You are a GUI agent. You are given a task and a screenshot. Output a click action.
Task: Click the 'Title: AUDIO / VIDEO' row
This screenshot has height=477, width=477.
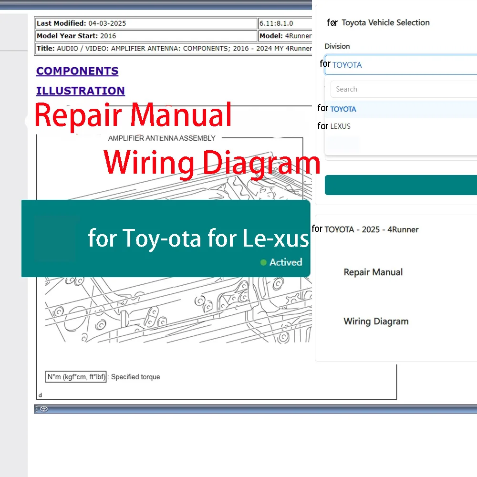[174, 48]
